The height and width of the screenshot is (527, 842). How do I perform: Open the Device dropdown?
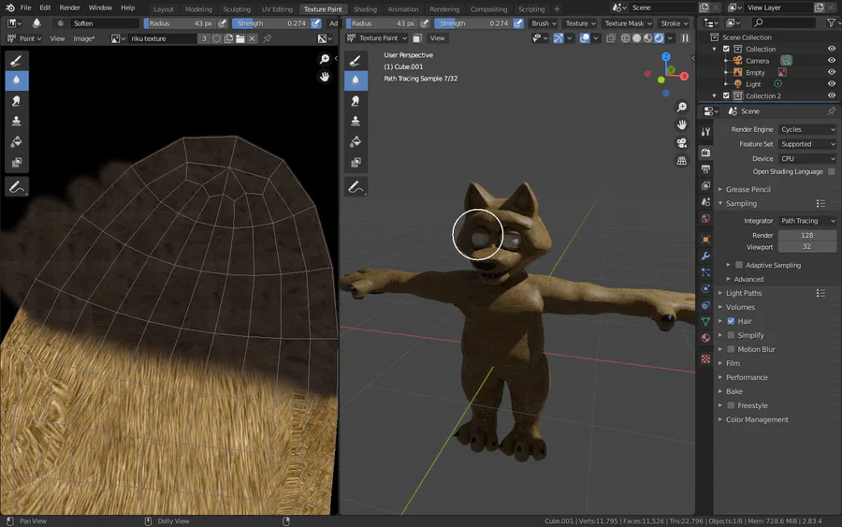tap(807, 158)
